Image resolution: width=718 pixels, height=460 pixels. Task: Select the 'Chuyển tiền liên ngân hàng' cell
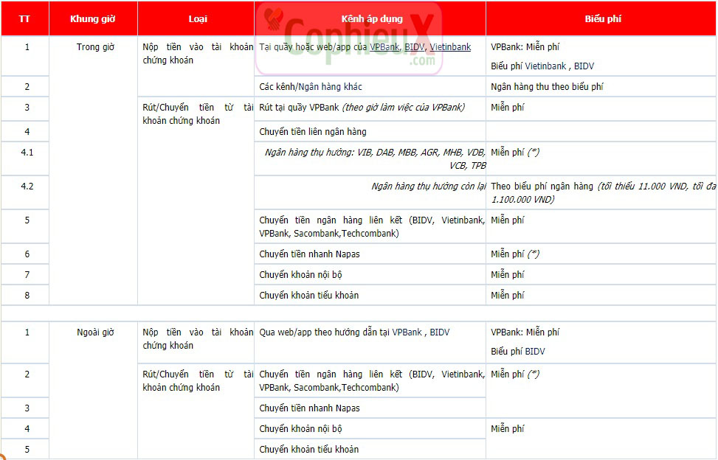pyautogui.click(x=313, y=132)
